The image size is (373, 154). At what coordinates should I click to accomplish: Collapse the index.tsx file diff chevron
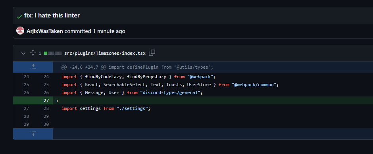coord(23,53)
